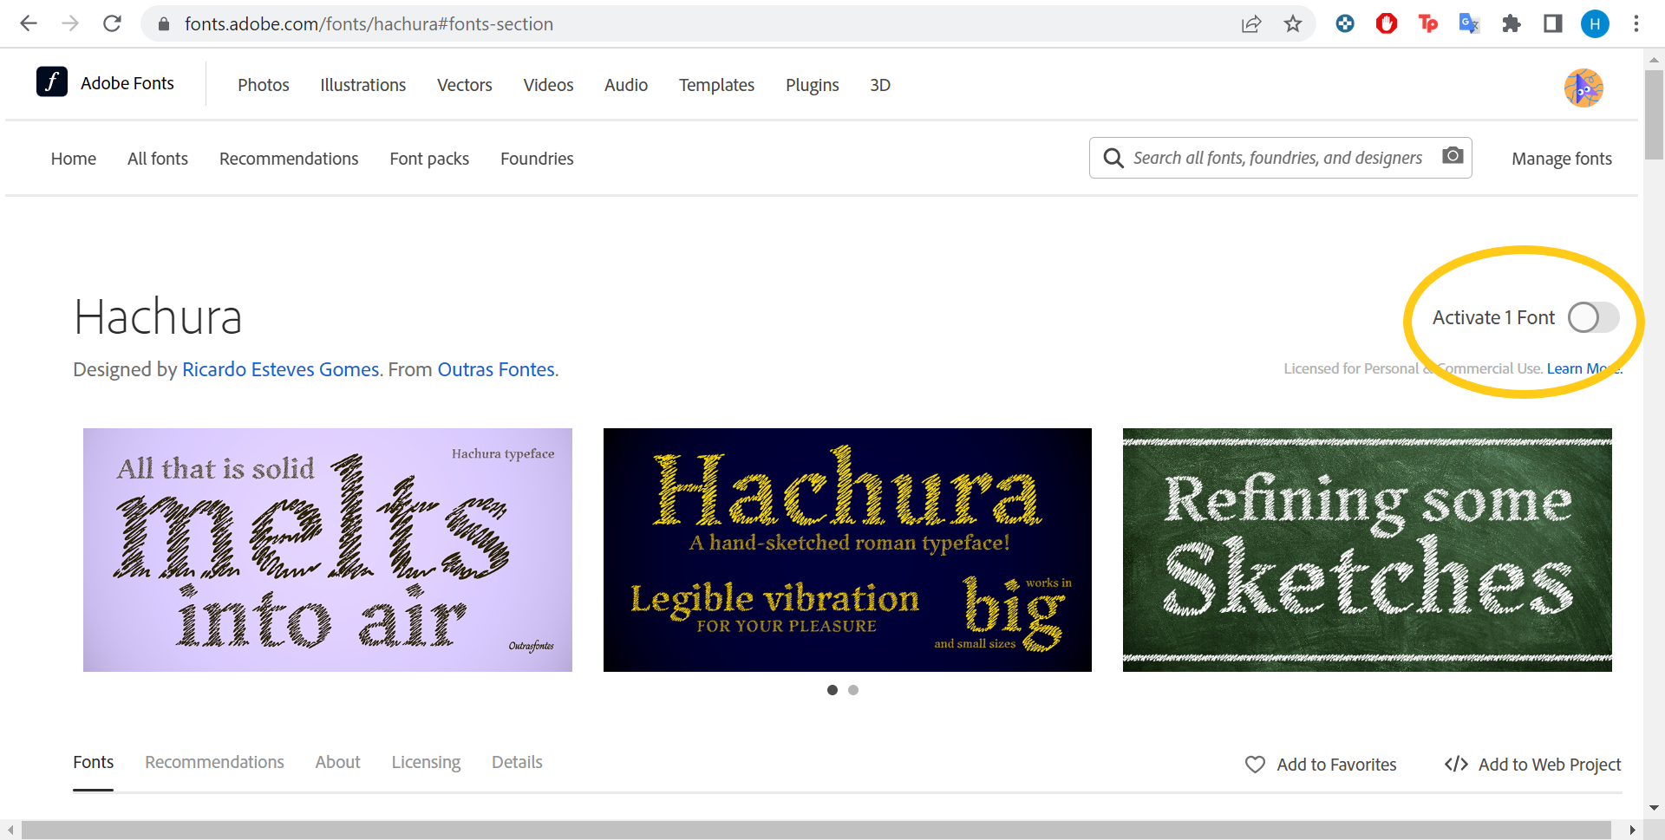Viewport: 1665px width, 840px height.
Task: Click the vertical scrollbar thumb
Action: coord(1654,114)
